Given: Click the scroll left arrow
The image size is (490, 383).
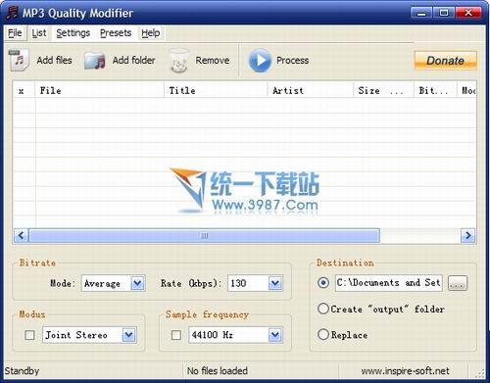Looking at the screenshot, I should [22, 235].
